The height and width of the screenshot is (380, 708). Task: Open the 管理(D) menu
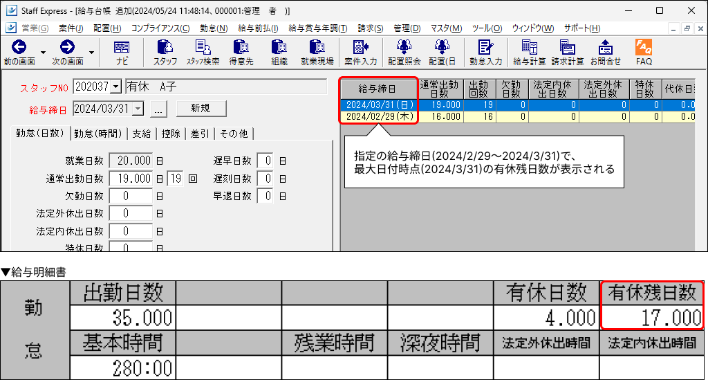[x=407, y=28]
